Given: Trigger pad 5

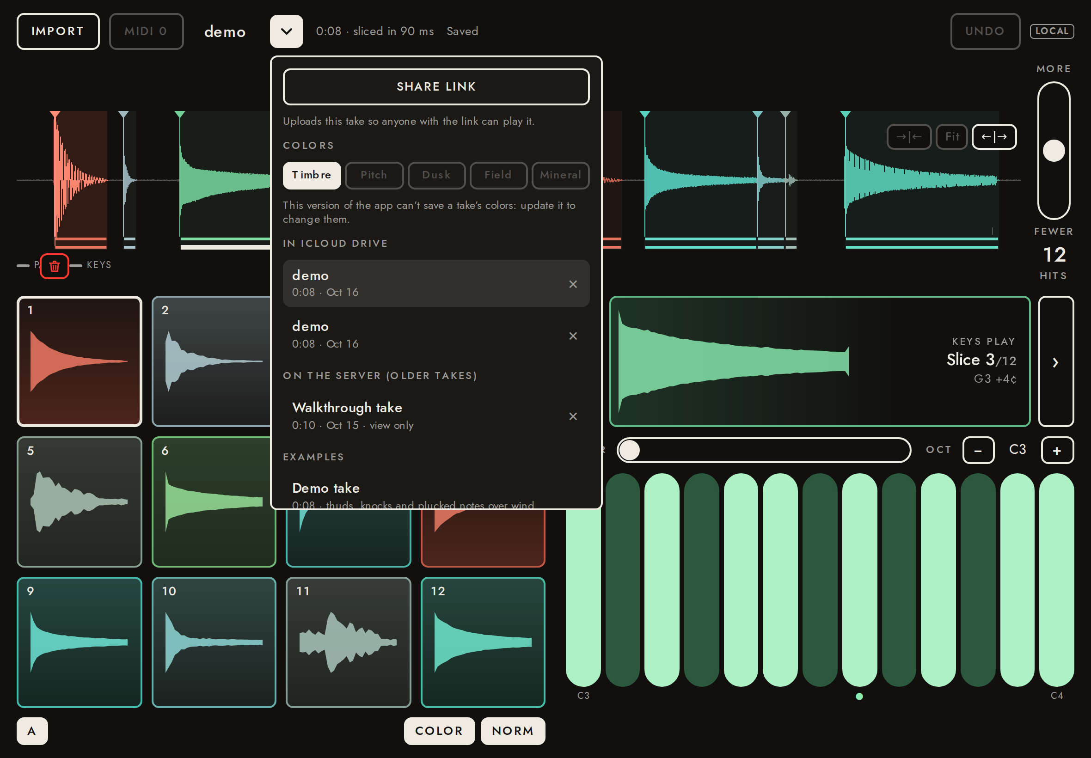Looking at the screenshot, I should point(80,501).
